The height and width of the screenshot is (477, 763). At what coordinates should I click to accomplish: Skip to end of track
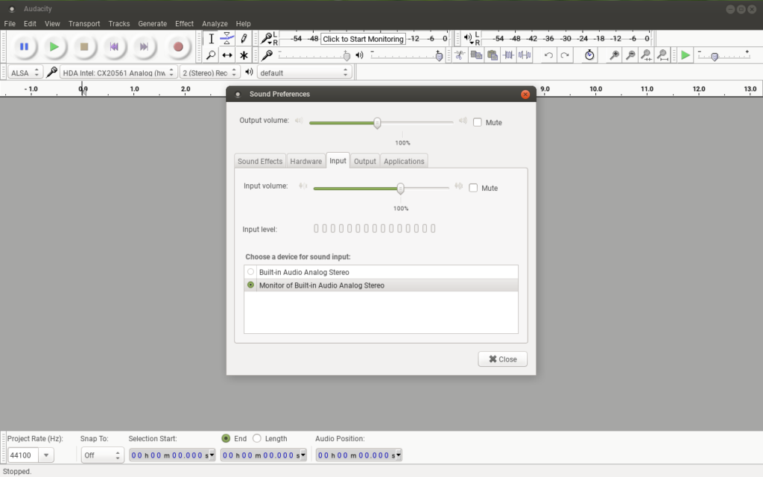(144, 47)
